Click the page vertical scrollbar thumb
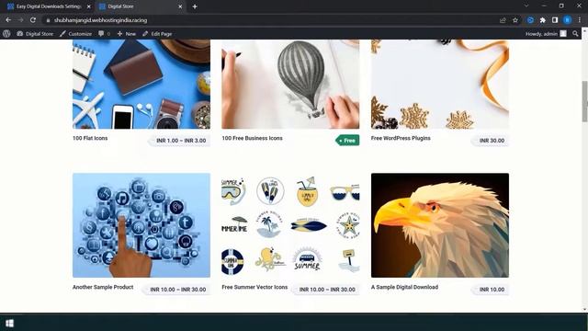The height and width of the screenshot is (331, 588). (584, 101)
